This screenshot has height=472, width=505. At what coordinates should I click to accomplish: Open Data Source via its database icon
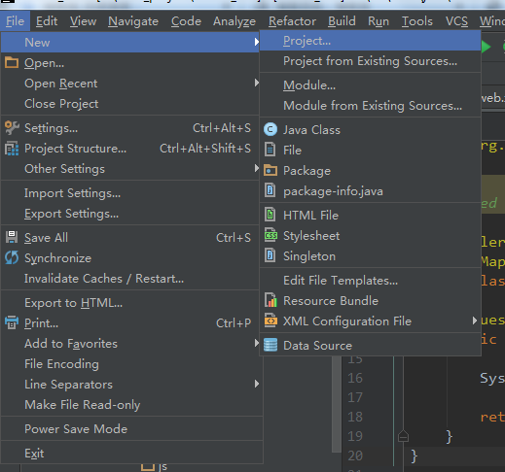271,345
